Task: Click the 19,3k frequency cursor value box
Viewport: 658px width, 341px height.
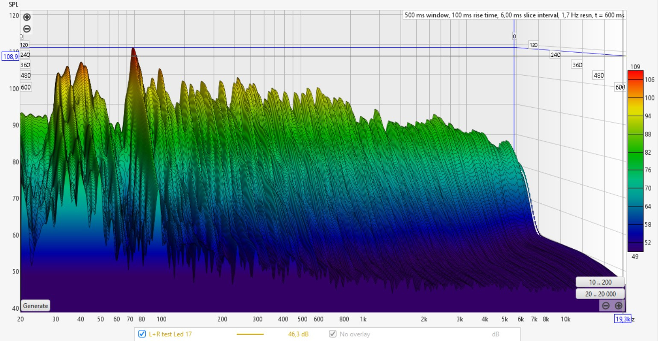Action: [x=623, y=319]
